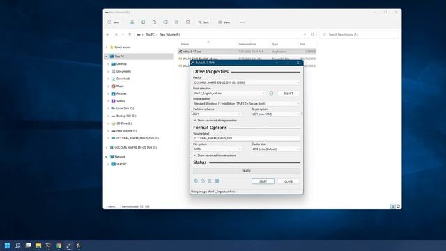Open the File system dropdown
This screenshot has height=251, width=446.
pos(217,149)
